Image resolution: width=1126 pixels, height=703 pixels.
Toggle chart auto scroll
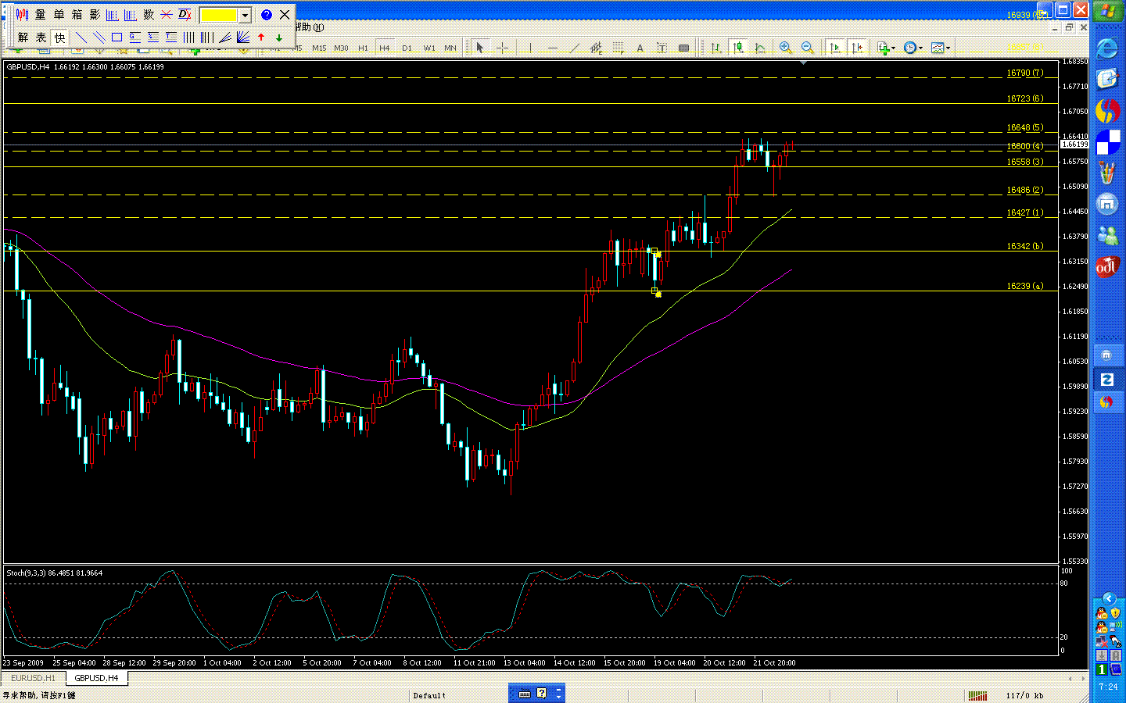pyautogui.click(x=835, y=48)
